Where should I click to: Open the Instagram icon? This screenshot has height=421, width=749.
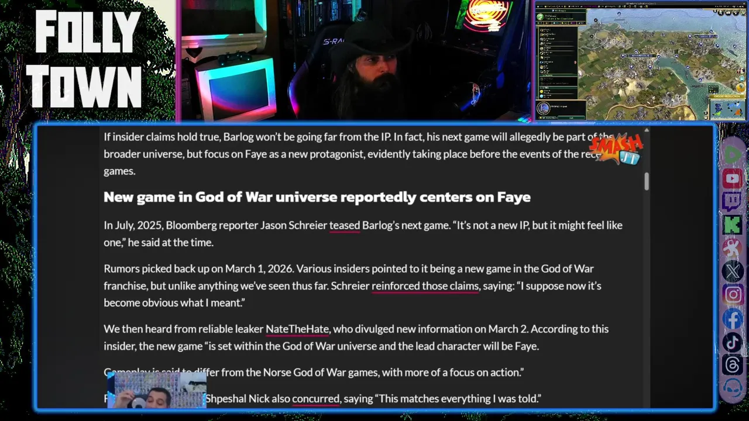(x=733, y=295)
